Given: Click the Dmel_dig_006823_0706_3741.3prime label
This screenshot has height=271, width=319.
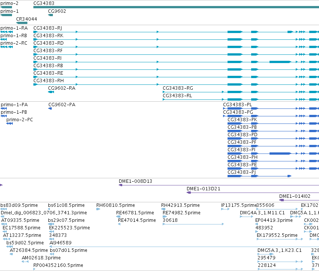Looking at the screenshot, I should 44,213.
